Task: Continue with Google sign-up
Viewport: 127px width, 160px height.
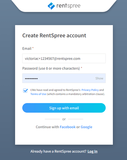Action: tap(86, 127)
